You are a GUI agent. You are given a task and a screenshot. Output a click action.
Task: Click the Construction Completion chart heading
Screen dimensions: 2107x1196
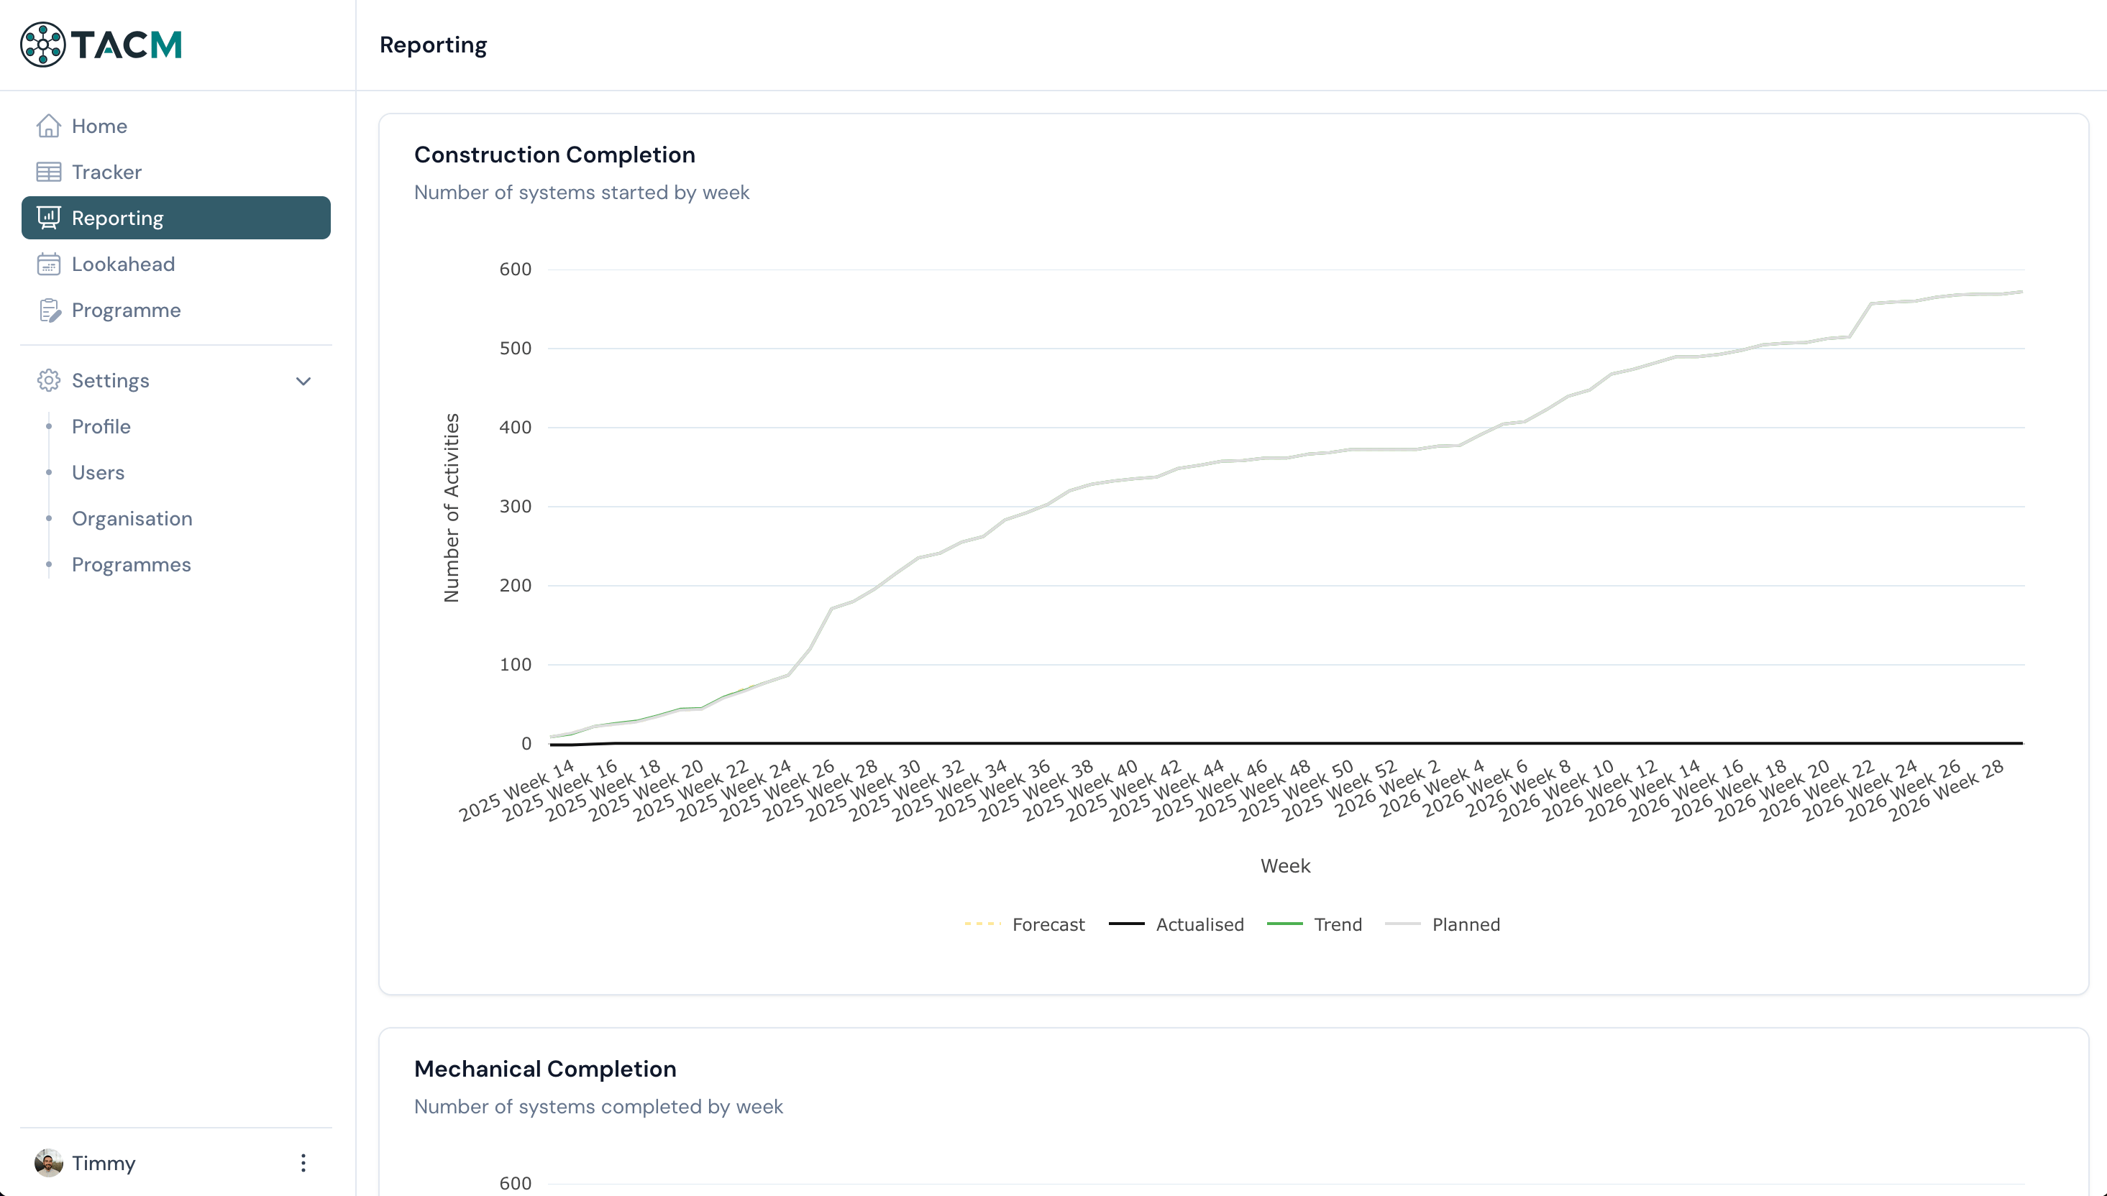(554, 155)
